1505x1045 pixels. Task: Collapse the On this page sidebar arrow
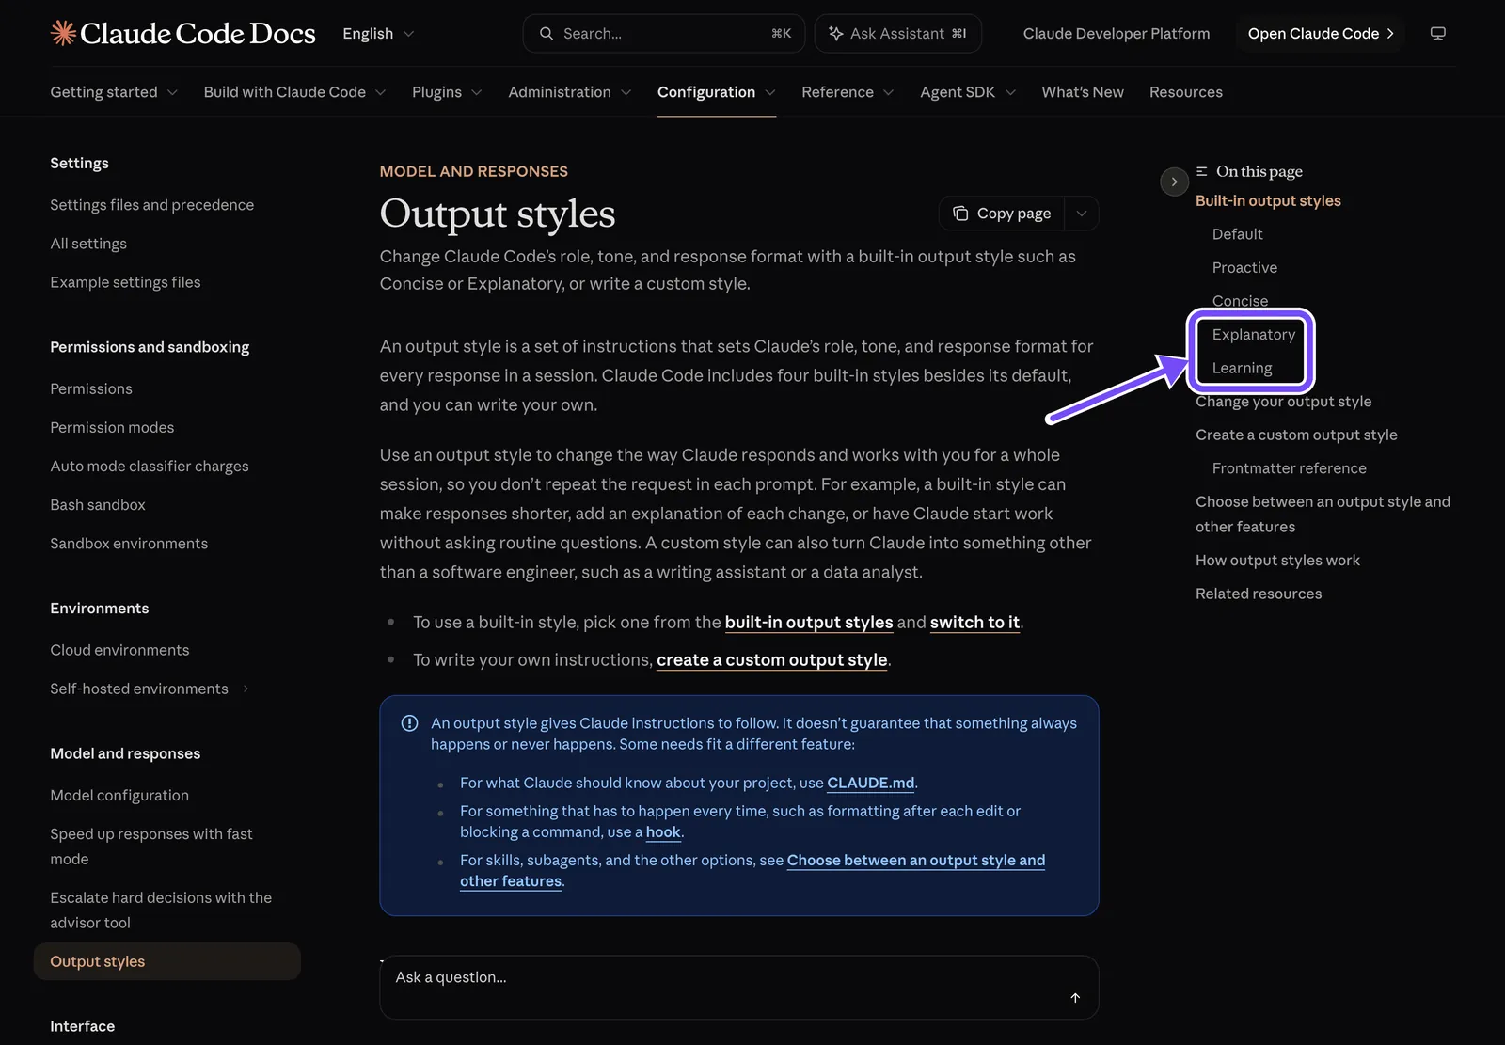click(x=1174, y=182)
